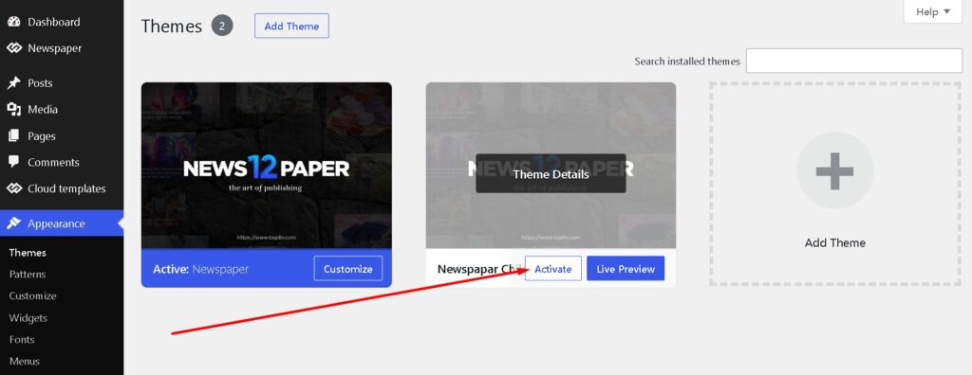Open the Themes submenu link

tap(28, 253)
